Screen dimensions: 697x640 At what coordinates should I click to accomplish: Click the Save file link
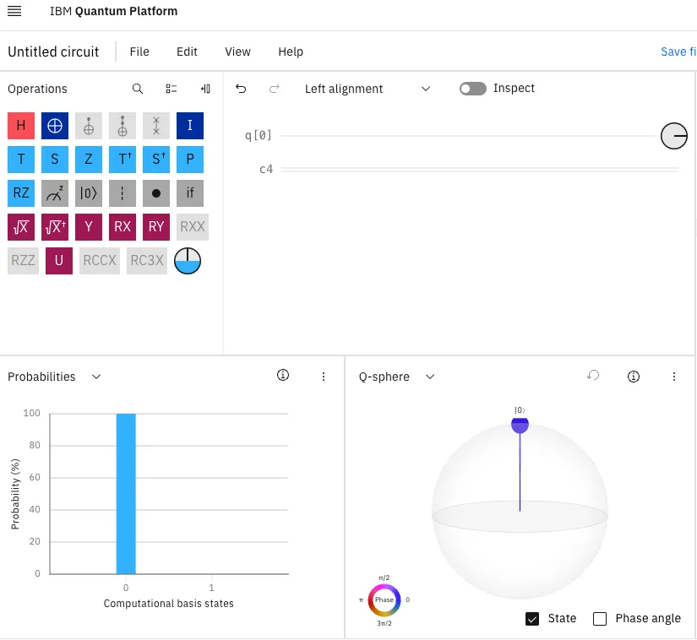point(677,52)
